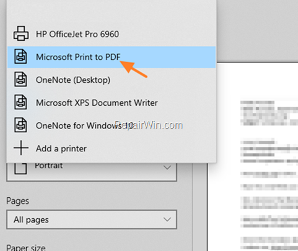Click the HP OfficeJet Pro 6960 printer icon

point(21,34)
